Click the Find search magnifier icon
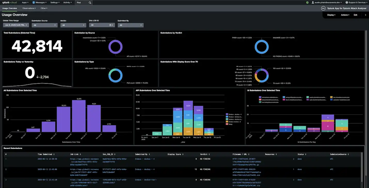Screen dimensions: 369x188 90,3
